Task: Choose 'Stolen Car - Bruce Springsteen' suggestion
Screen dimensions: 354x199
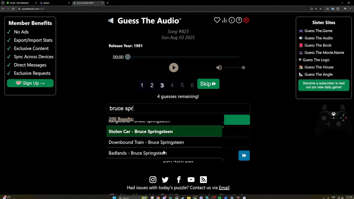Action: point(164,132)
